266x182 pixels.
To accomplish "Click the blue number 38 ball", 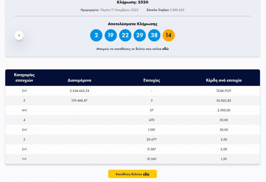I will (154, 35).
